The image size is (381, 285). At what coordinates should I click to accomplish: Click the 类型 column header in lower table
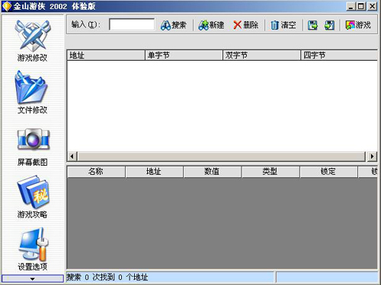pyautogui.click(x=271, y=172)
